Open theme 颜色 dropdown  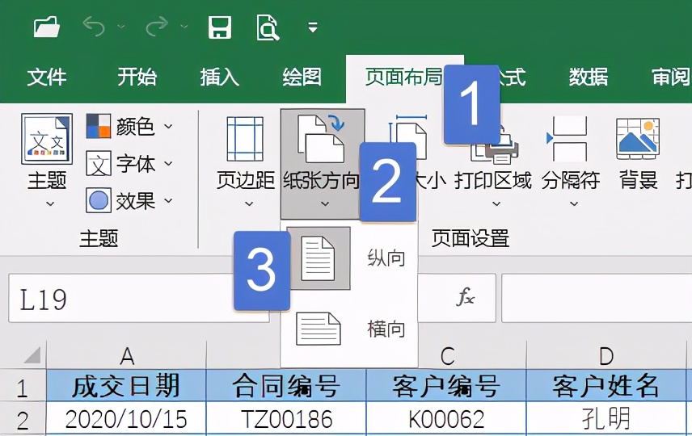tap(129, 127)
